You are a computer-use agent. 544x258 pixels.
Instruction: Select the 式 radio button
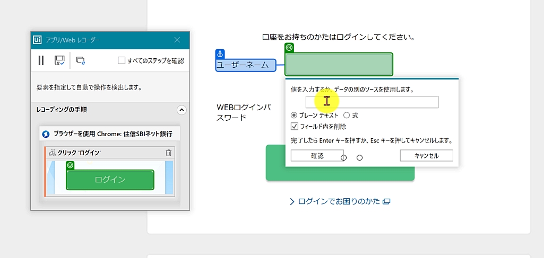click(347, 115)
